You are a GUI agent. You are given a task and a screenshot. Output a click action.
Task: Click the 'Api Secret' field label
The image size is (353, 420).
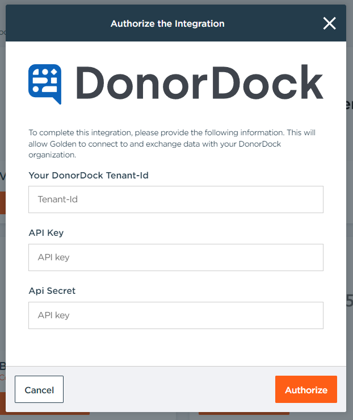(x=52, y=291)
